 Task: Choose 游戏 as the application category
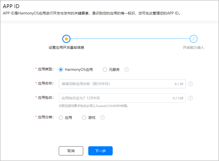point(84,118)
